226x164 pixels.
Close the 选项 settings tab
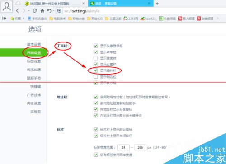click(149, 3)
